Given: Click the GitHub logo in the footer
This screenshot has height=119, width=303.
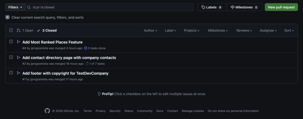Looking at the screenshot, I should click(47, 111).
